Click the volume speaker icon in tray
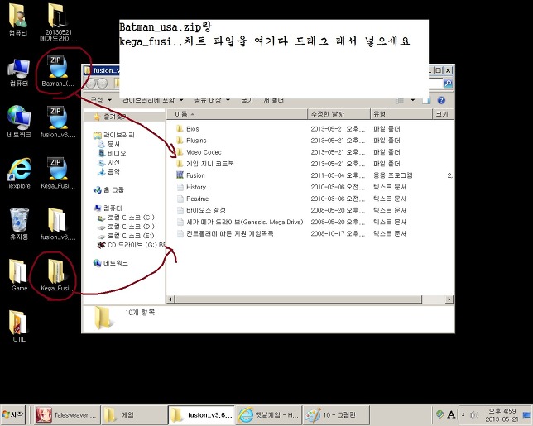 474,414
